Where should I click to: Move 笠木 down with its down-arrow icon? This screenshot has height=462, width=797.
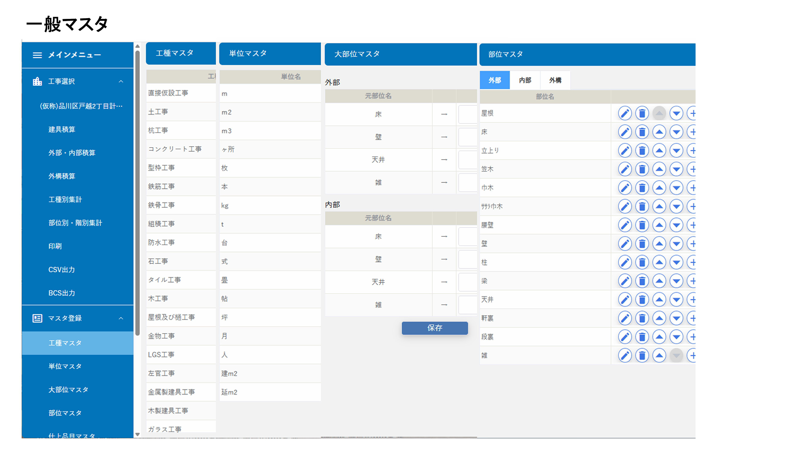click(x=676, y=169)
